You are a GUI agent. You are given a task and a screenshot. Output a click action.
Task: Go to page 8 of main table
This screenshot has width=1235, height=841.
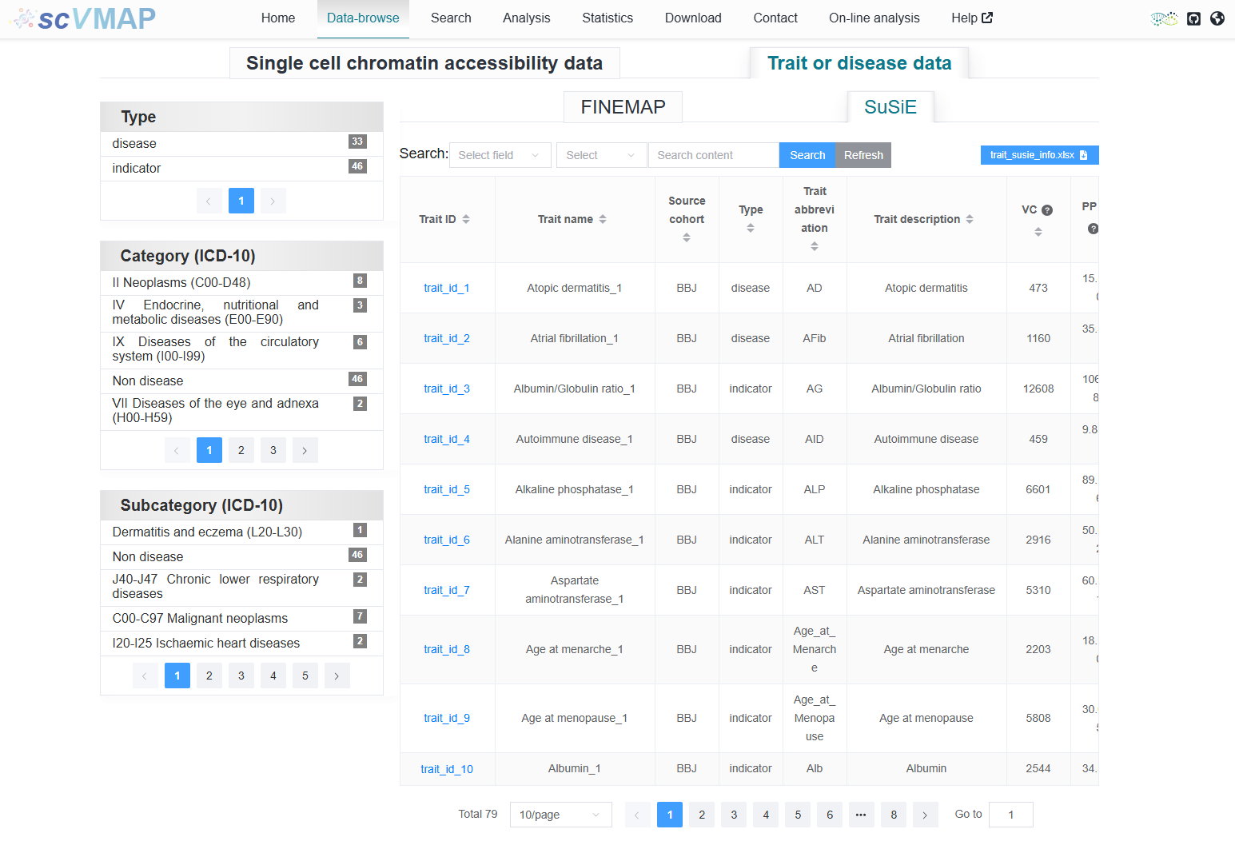(x=894, y=815)
